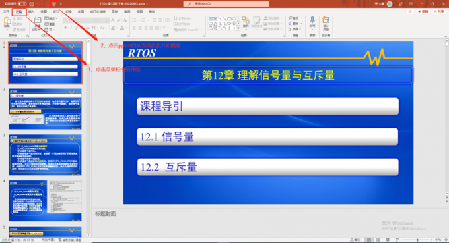Toggle Underline formatting
Screen dimensions: 449x243
[77, 28]
